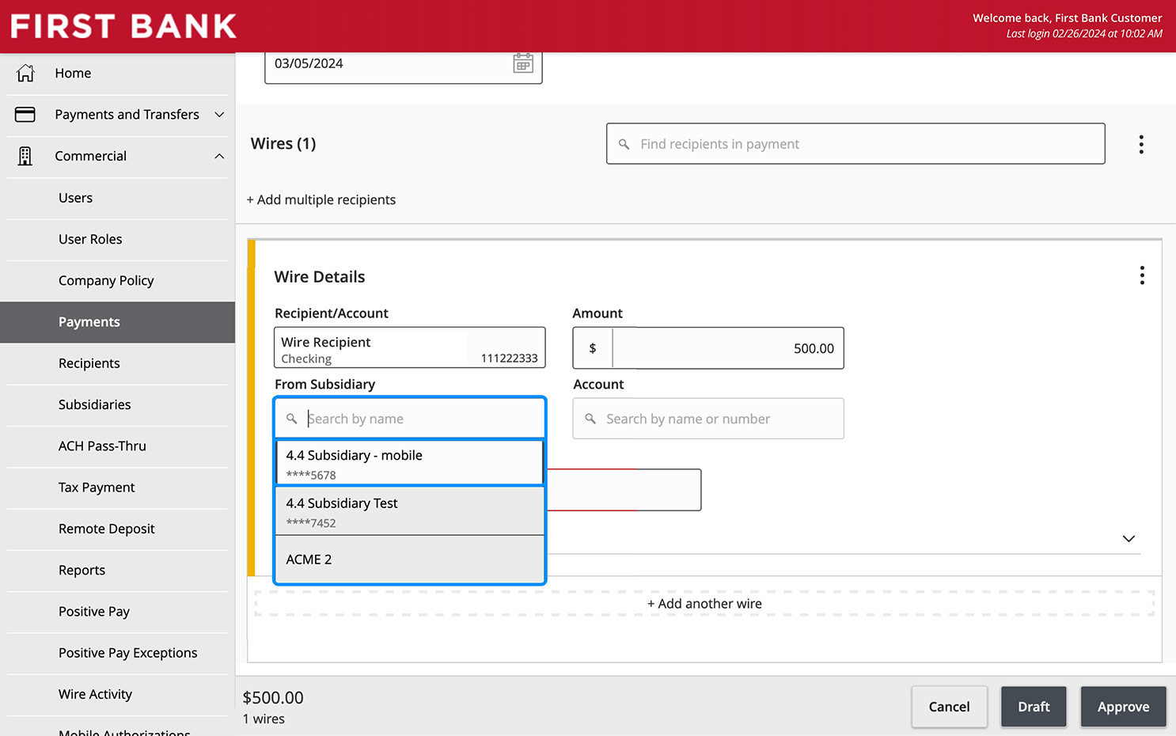Screen dimensions: 1176x736
Task: Click the From Subsidiary search field
Action: 410,419
